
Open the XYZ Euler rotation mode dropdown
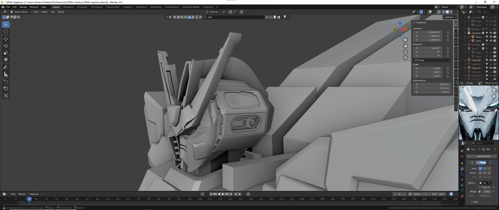(432, 60)
